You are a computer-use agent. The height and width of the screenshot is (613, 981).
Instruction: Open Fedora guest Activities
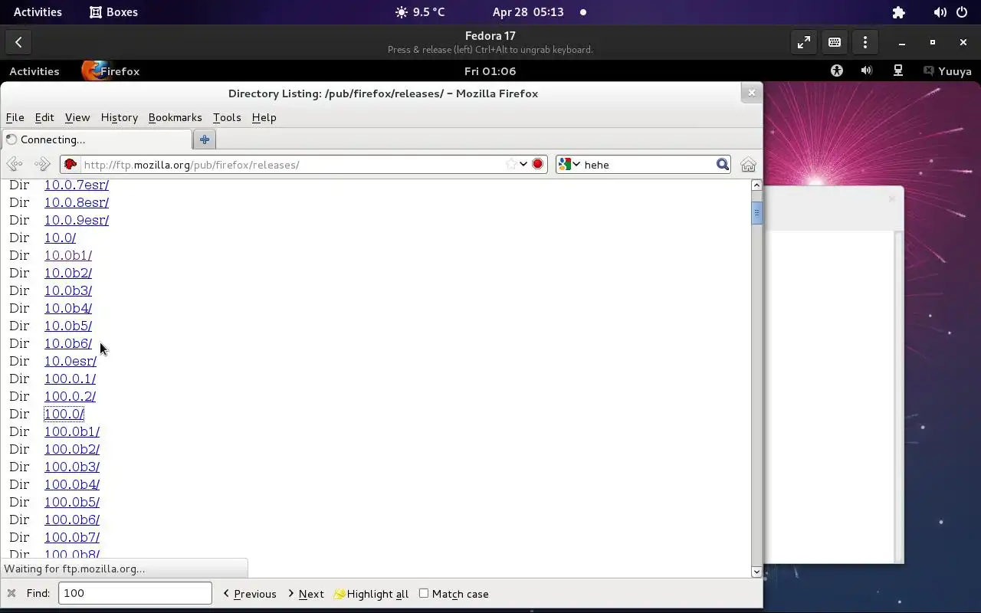click(x=34, y=71)
